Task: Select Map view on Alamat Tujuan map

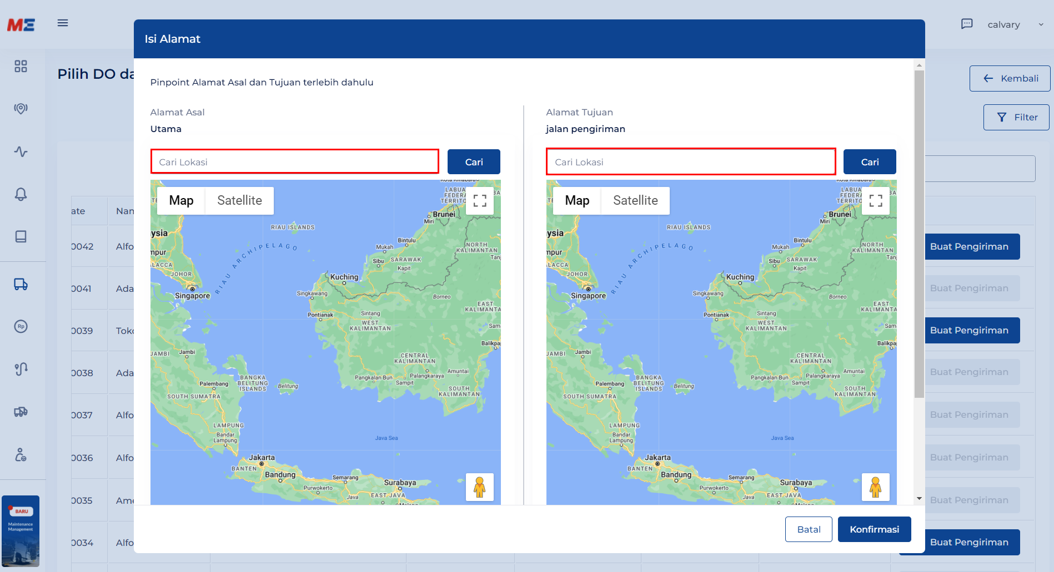Action: [x=577, y=201]
